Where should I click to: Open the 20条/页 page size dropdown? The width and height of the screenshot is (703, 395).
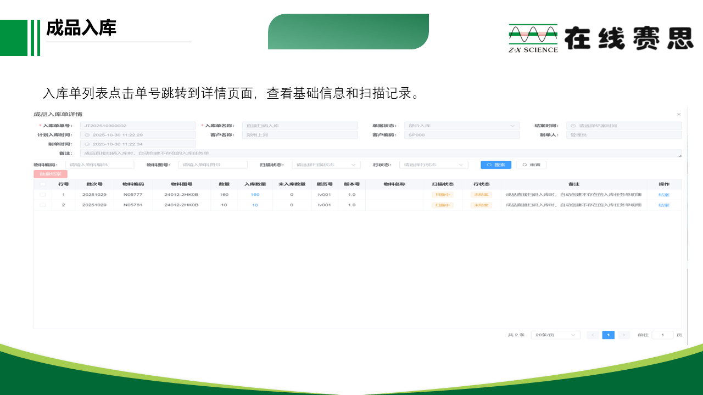pos(555,335)
